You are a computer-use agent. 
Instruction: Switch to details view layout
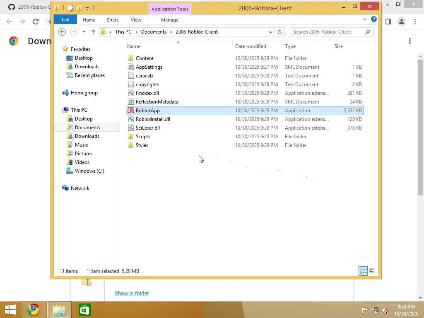[363, 271]
